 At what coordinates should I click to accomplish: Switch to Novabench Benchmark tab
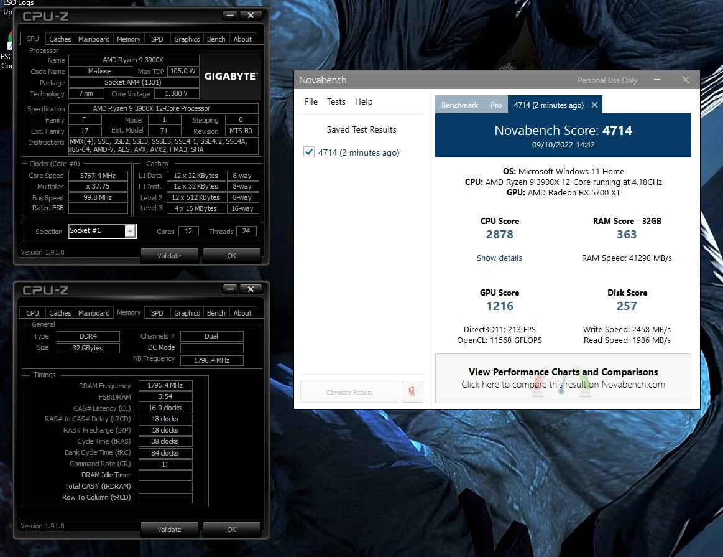[x=459, y=105]
